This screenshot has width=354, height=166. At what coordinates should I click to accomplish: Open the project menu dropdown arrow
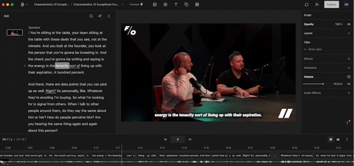(27, 5)
